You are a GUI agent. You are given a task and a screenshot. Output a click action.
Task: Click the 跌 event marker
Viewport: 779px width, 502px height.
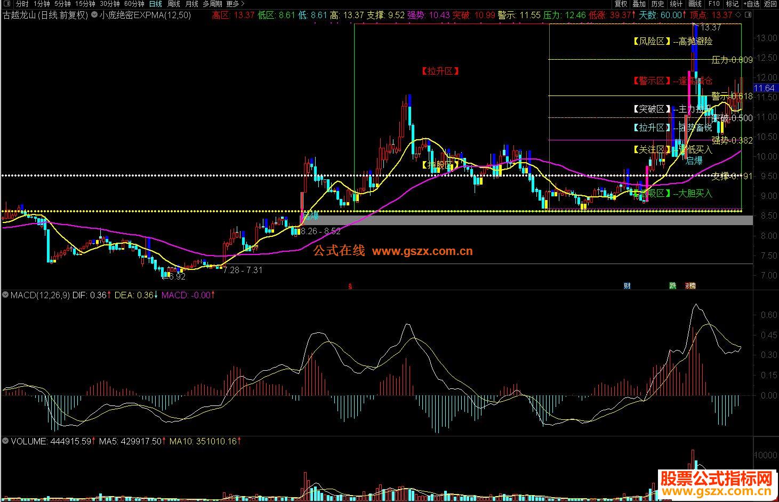[x=673, y=286]
